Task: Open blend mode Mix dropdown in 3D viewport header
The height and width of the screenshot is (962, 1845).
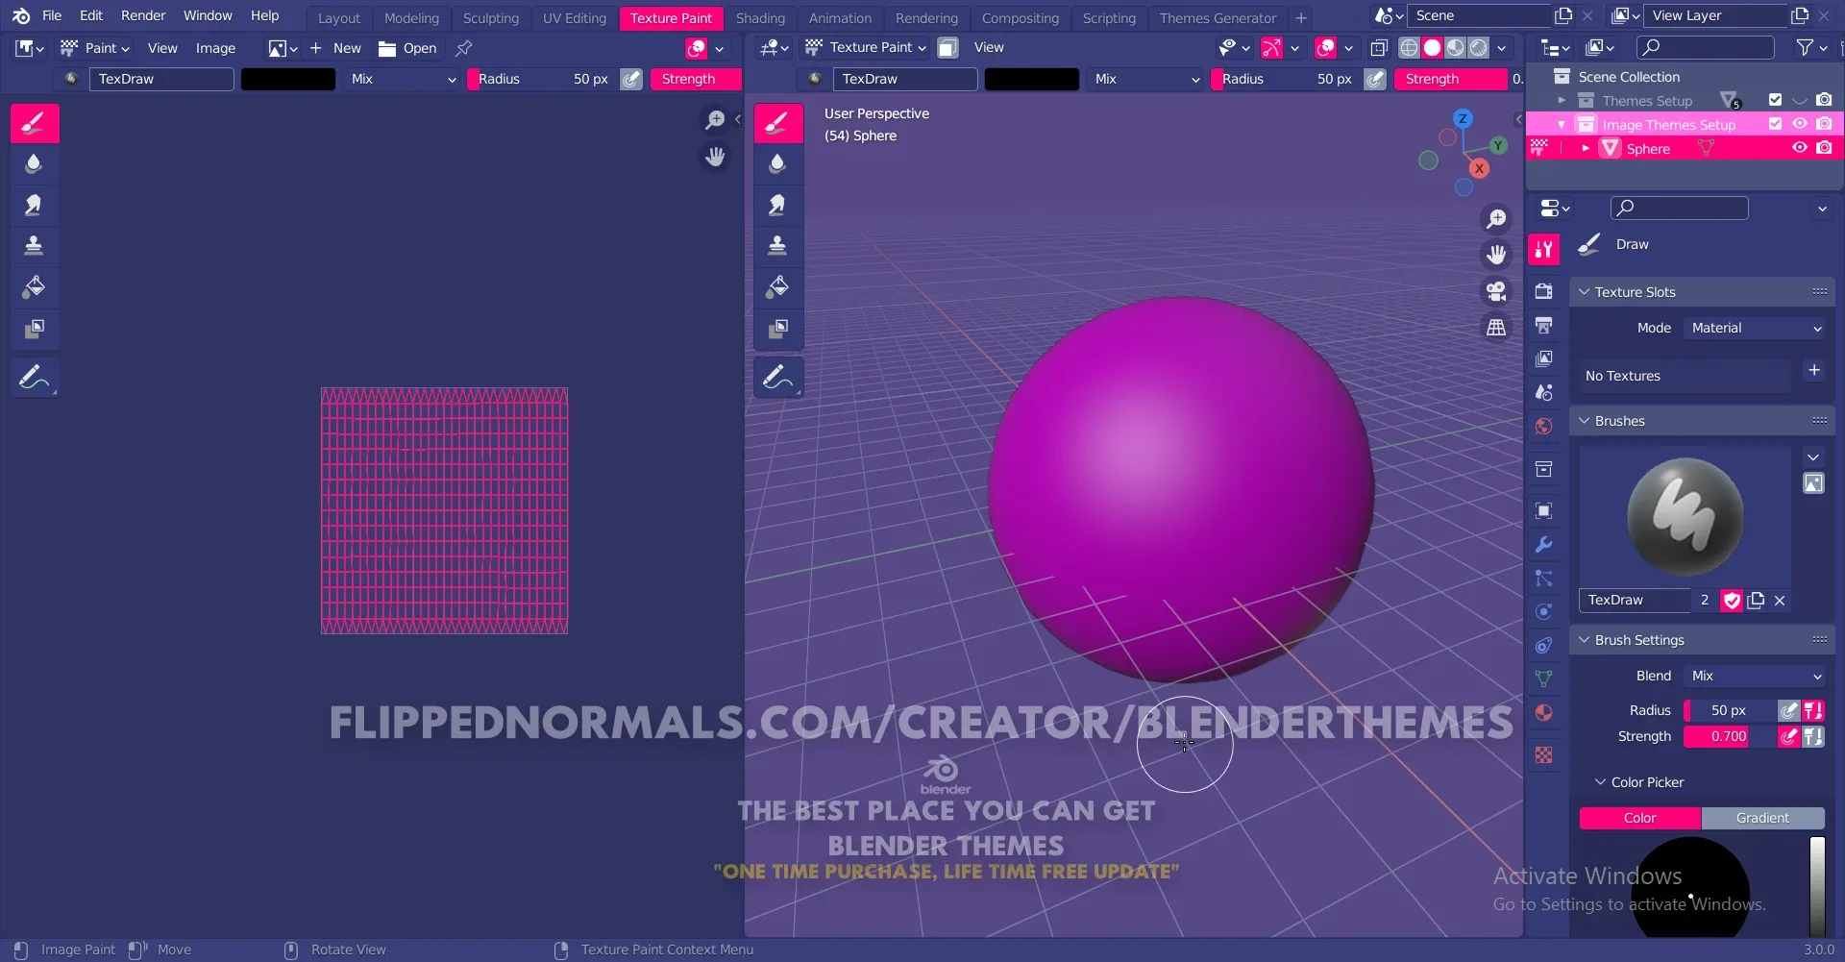Action: pos(1146,79)
